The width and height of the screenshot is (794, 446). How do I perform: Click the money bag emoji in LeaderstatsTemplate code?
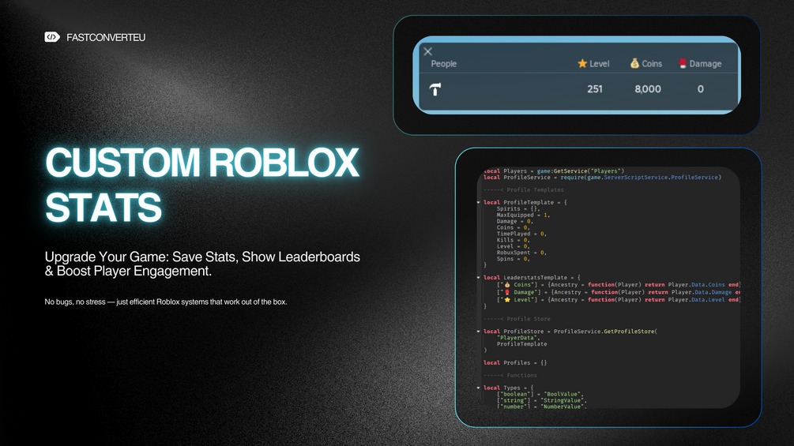507,285
